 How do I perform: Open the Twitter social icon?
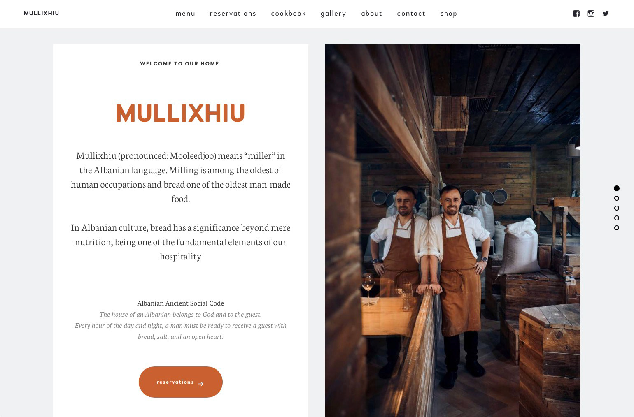606,14
